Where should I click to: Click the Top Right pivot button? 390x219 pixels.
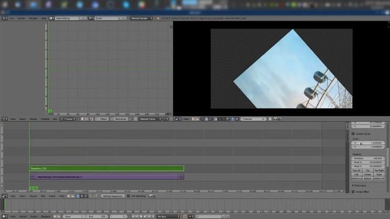(379, 170)
